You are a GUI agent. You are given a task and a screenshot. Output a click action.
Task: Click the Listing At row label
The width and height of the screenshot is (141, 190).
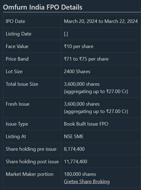click(16, 136)
